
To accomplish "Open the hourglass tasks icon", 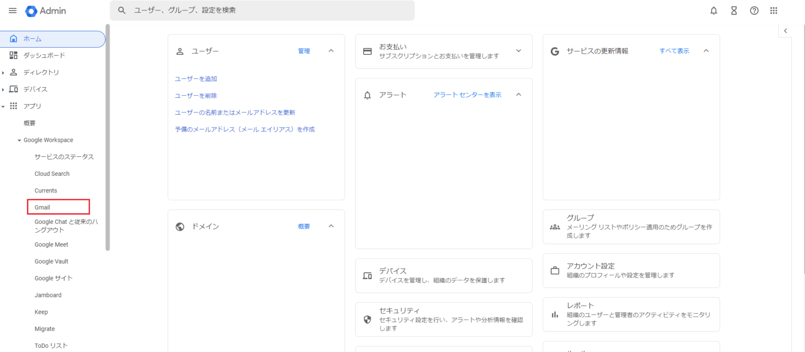I will tap(734, 10).
